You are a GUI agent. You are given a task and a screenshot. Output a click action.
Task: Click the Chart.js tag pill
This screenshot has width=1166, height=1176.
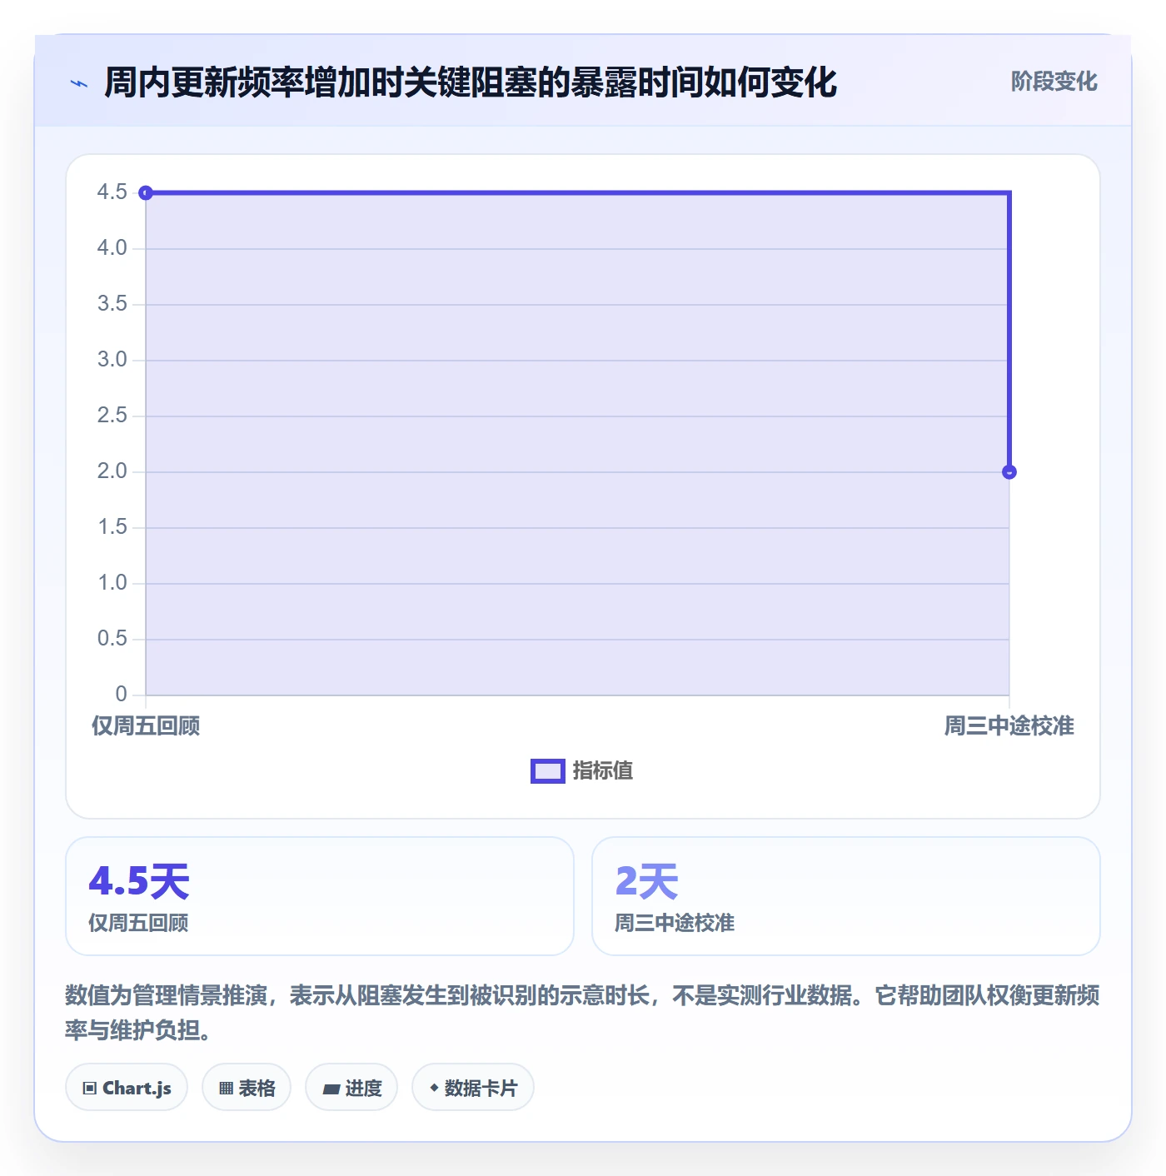point(127,1088)
